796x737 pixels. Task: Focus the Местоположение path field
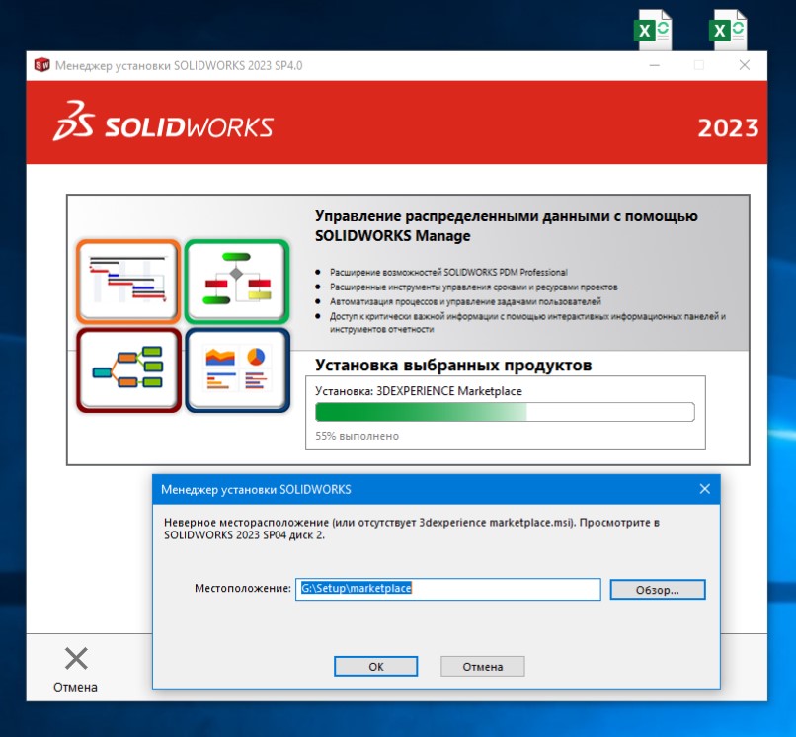click(447, 589)
